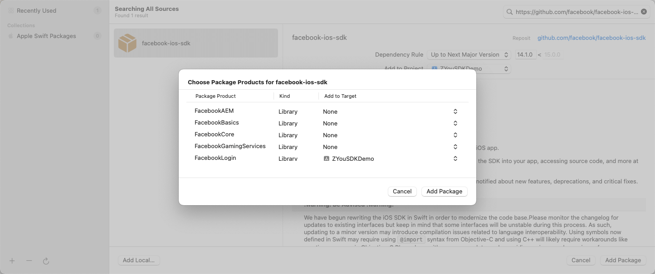The image size is (655, 274).
Task: Select the facebook-ios-sdk package box icon
Action: [x=127, y=43]
